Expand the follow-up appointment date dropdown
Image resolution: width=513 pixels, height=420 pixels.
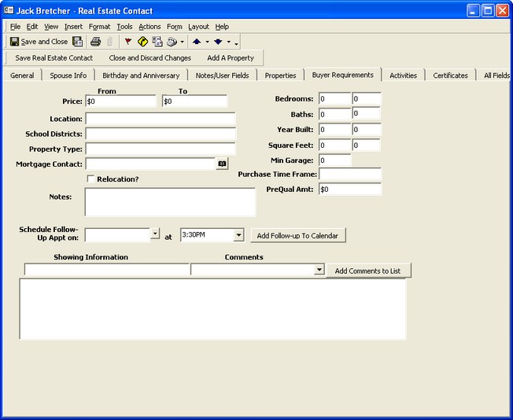(x=155, y=235)
